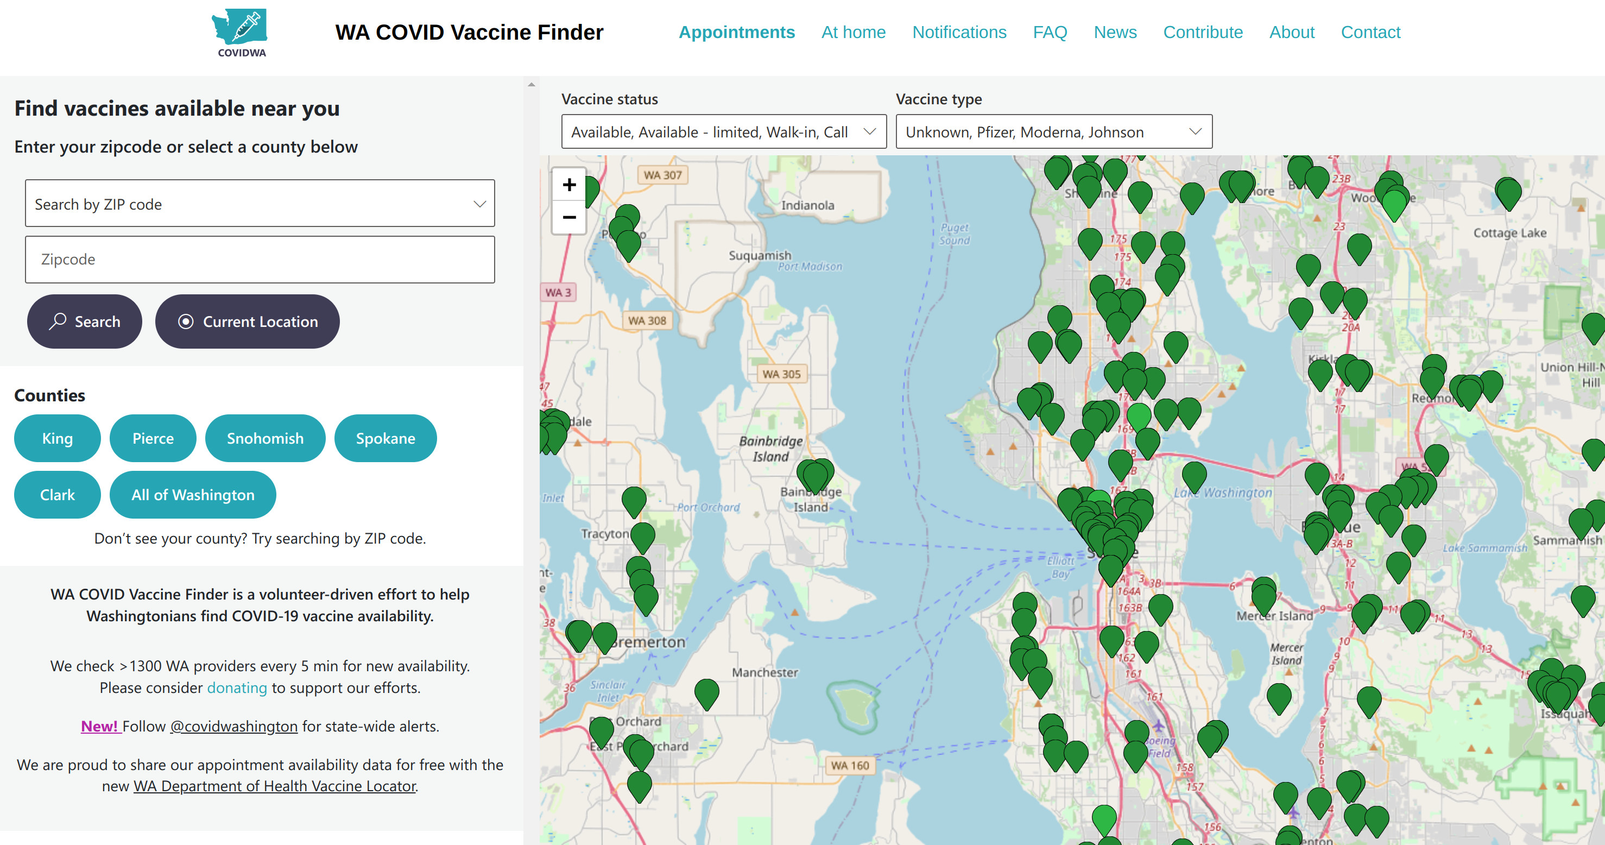The width and height of the screenshot is (1605, 845).
Task: Click the sidebar scrollbar up arrow
Action: [x=531, y=84]
